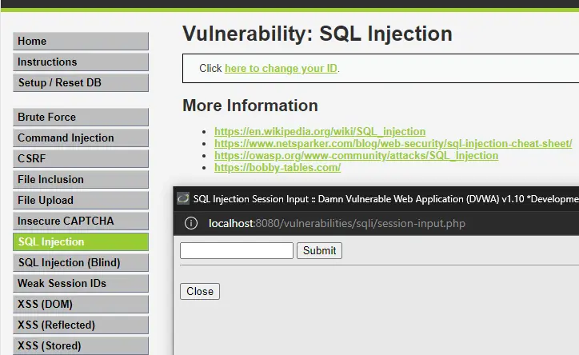The height and width of the screenshot is (355, 579).
Task: Open the Instructions page
Action: click(x=81, y=62)
